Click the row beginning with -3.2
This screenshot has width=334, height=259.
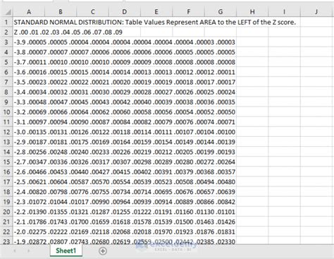[125, 112]
